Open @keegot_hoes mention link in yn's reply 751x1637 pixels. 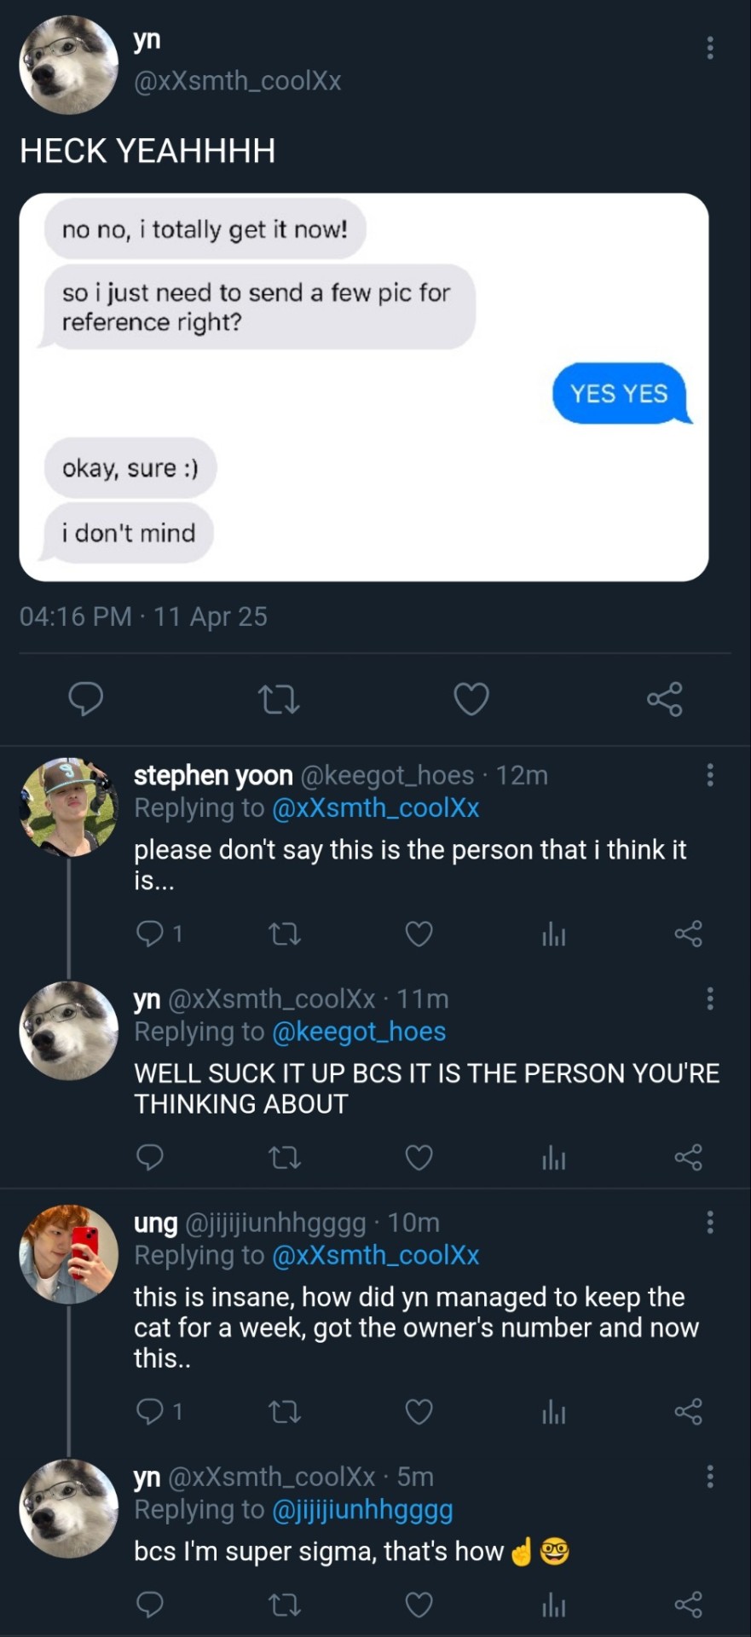point(359,1032)
